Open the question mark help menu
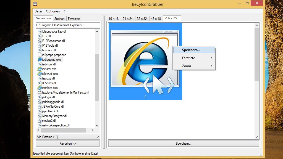The height and width of the screenshot is (159, 283). (64, 11)
